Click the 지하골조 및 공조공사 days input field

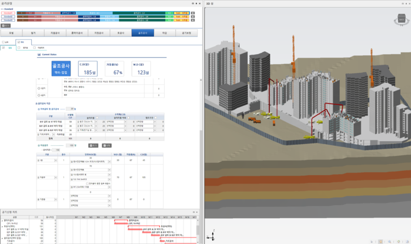coord(72,109)
